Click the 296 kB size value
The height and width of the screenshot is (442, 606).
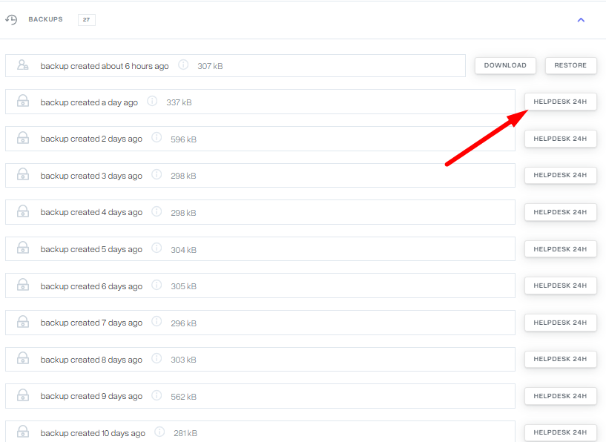(183, 323)
